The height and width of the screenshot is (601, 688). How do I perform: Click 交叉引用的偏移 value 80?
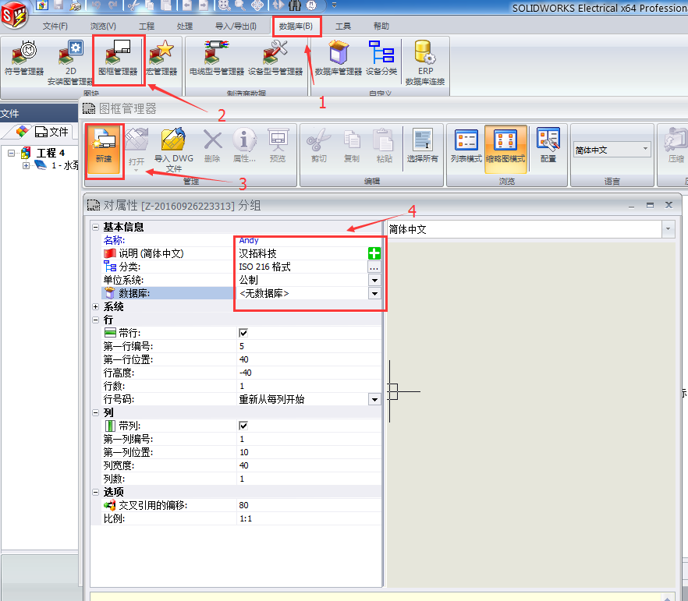click(309, 505)
